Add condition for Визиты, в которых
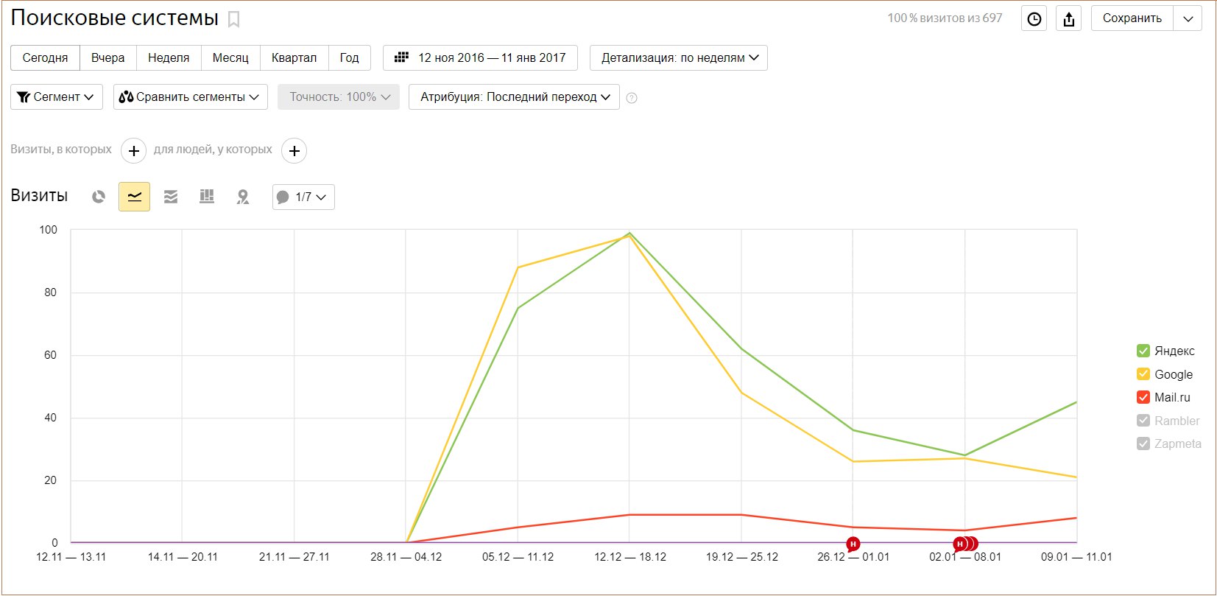 point(133,151)
